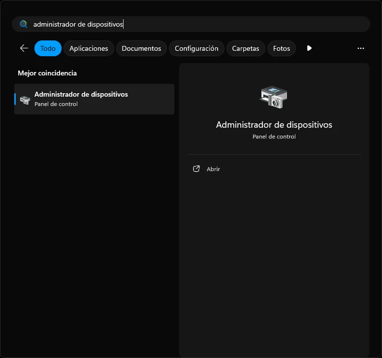Image resolution: width=382 pixels, height=358 pixels.
Task: Click the search magnifier icon
Action: (24, 24)
